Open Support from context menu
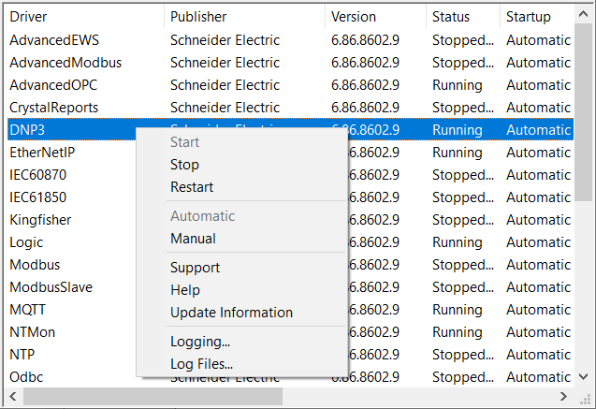 (195, 268)
